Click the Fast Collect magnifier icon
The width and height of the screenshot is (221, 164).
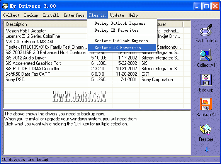point(206,30)
